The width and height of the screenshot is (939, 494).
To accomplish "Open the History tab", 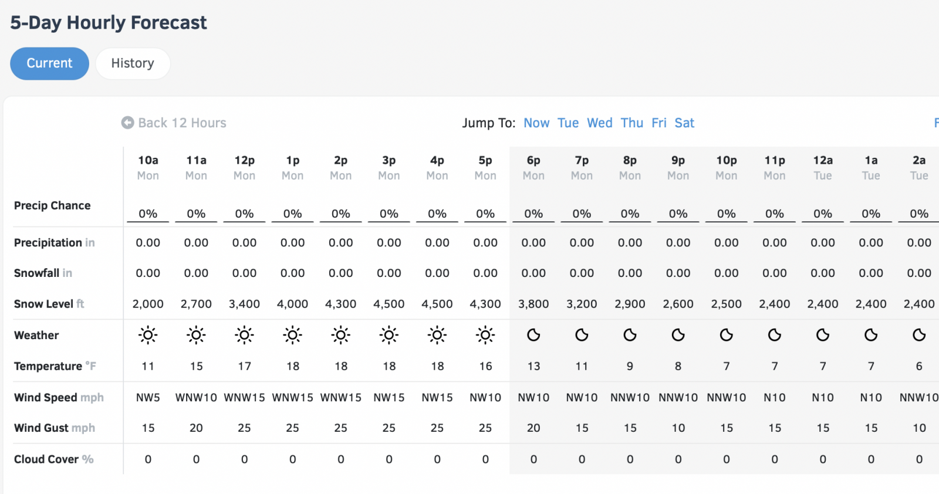I will pyautogui.click(x=133, y=63).
